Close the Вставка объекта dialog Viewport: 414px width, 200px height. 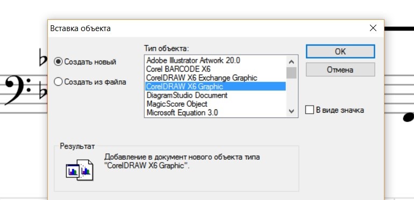coord(373,28)
